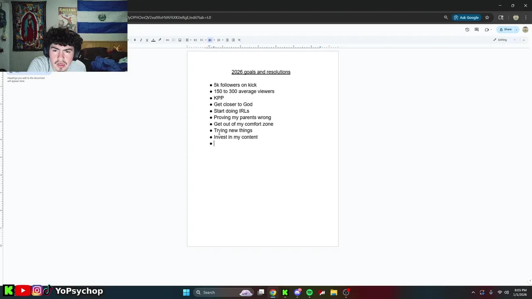Click the checklist icon
This screenshot has height=299, width=532.
(x=202, y=40)
